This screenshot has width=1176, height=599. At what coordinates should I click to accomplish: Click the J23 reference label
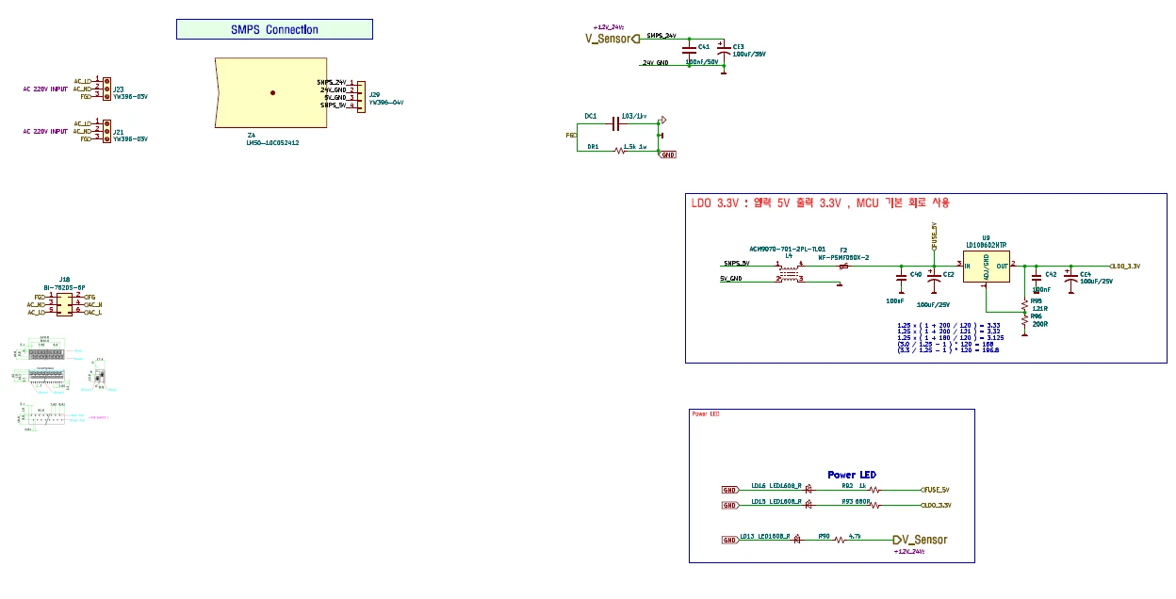pyautogui.click(x=119, y=89)
